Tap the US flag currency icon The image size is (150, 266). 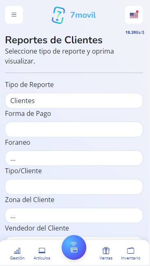point(134,15)
